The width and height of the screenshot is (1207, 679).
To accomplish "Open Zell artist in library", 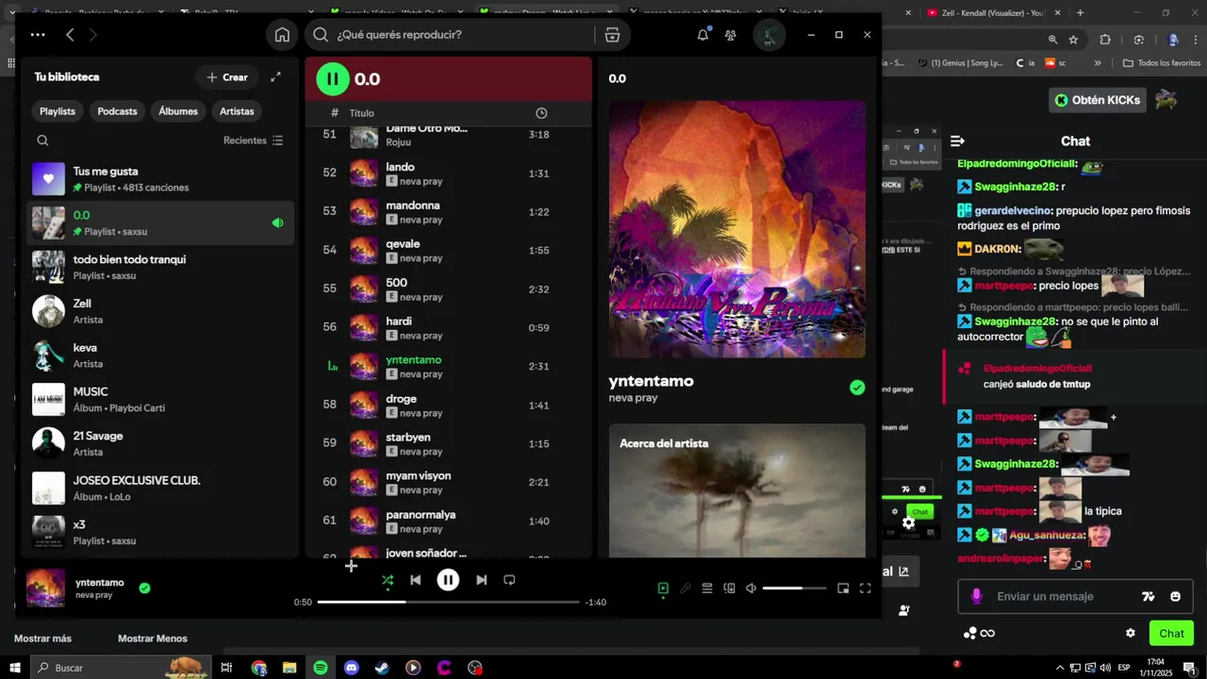I will (160, 311).
